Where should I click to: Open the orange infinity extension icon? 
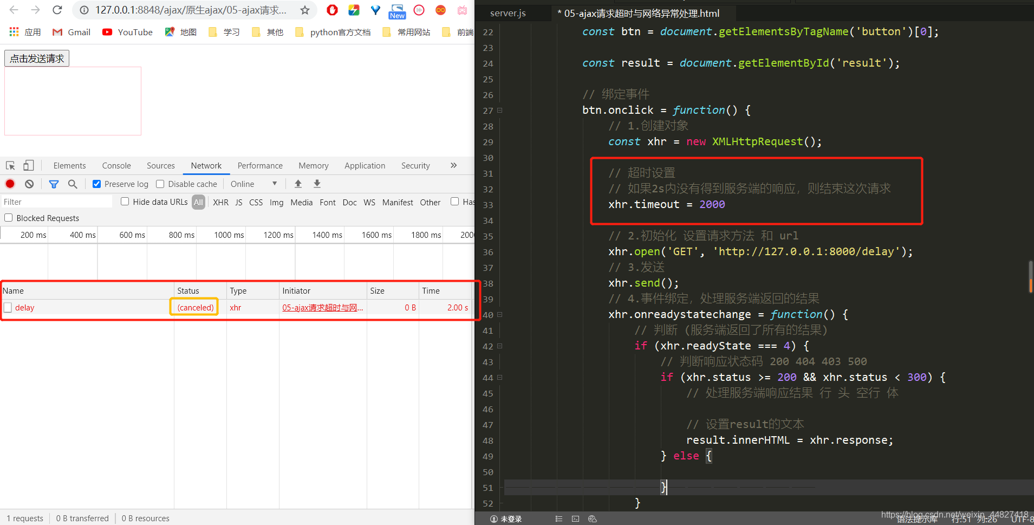(440, 10)
